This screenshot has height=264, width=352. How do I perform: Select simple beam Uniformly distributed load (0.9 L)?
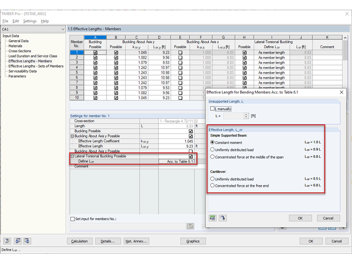[x=212, y=150]
